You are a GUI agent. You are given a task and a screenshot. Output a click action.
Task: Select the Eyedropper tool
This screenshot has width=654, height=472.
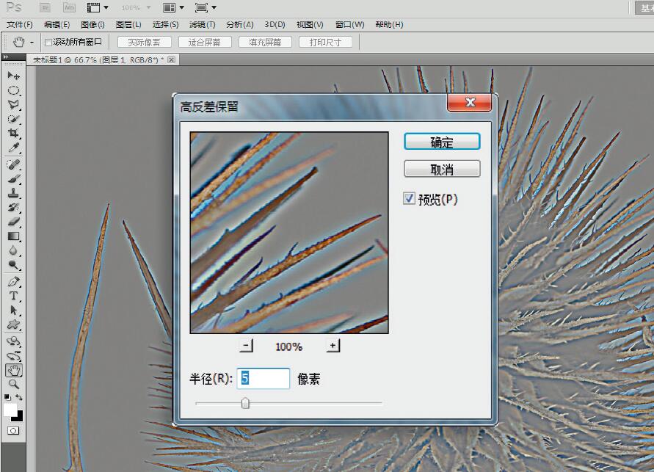click(13, 148)
